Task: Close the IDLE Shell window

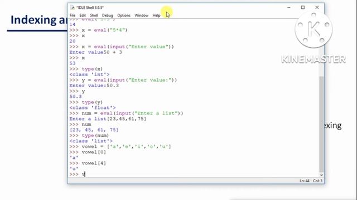Action: 317,7
